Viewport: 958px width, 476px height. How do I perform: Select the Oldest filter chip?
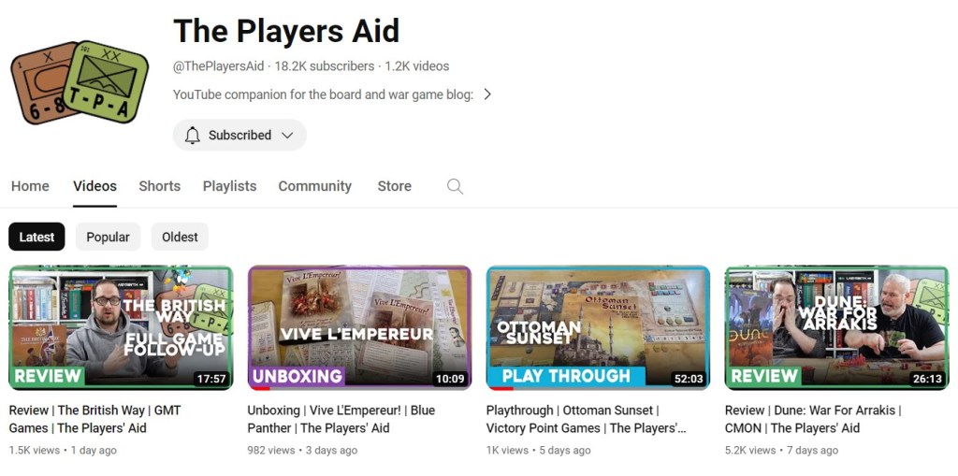tap(180, 237)
